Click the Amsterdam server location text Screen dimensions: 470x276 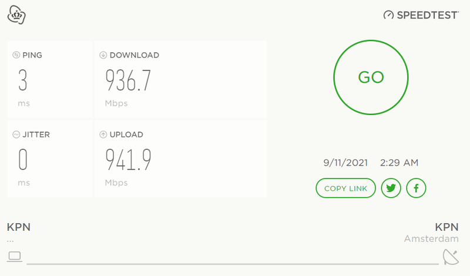coord(431,239)
